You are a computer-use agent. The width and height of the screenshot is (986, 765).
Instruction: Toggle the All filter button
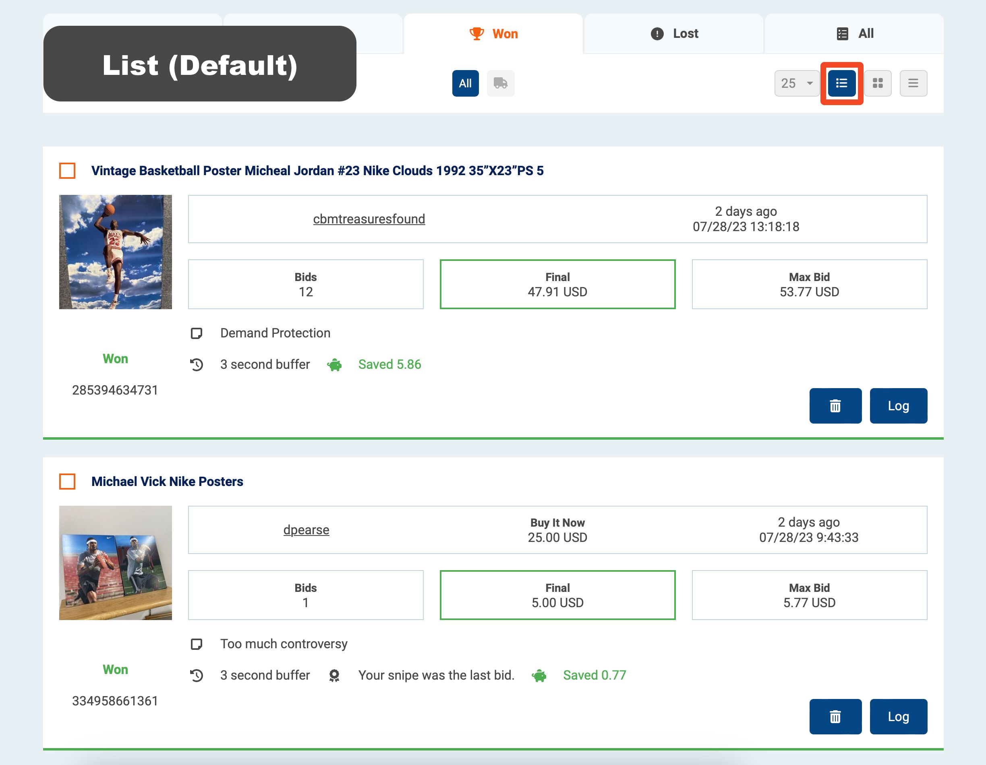pyautogui.click(x=465, y=83)
